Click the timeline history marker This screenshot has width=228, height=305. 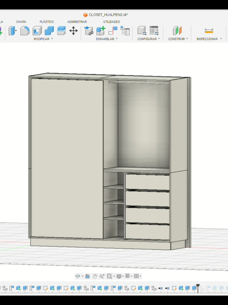pyautogui.click(x=198, y=288)
